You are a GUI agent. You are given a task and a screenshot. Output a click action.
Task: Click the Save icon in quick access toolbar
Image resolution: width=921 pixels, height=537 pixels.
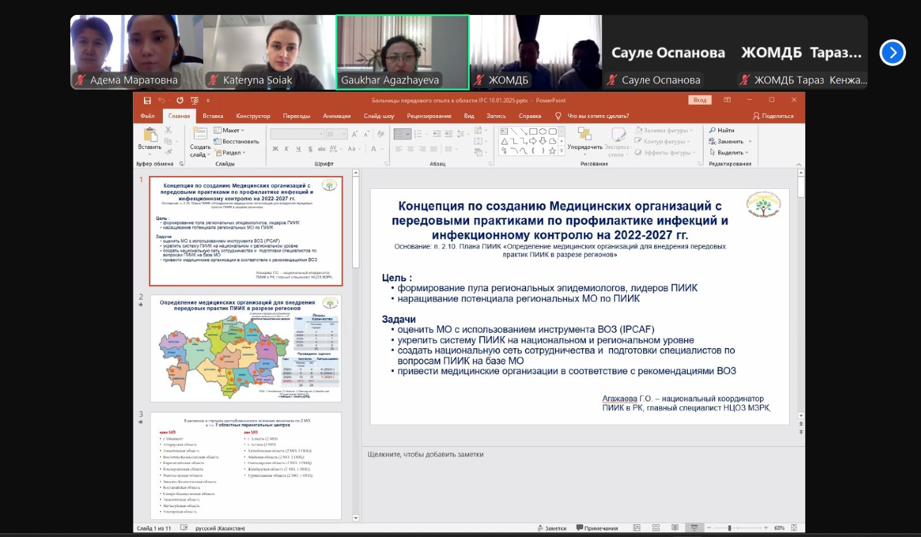[147, 100]
